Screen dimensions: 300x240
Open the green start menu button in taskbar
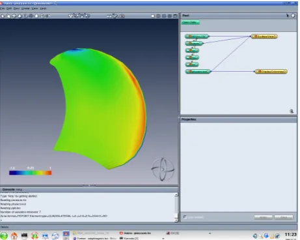click(x=4, y=235)
